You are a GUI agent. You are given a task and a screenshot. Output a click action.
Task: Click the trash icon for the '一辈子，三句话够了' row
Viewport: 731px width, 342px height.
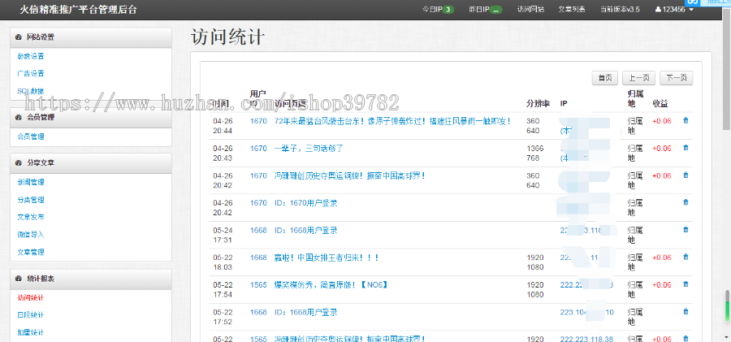pos(686,148)
